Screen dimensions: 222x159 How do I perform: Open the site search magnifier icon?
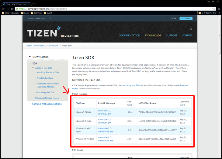[191, 29]
